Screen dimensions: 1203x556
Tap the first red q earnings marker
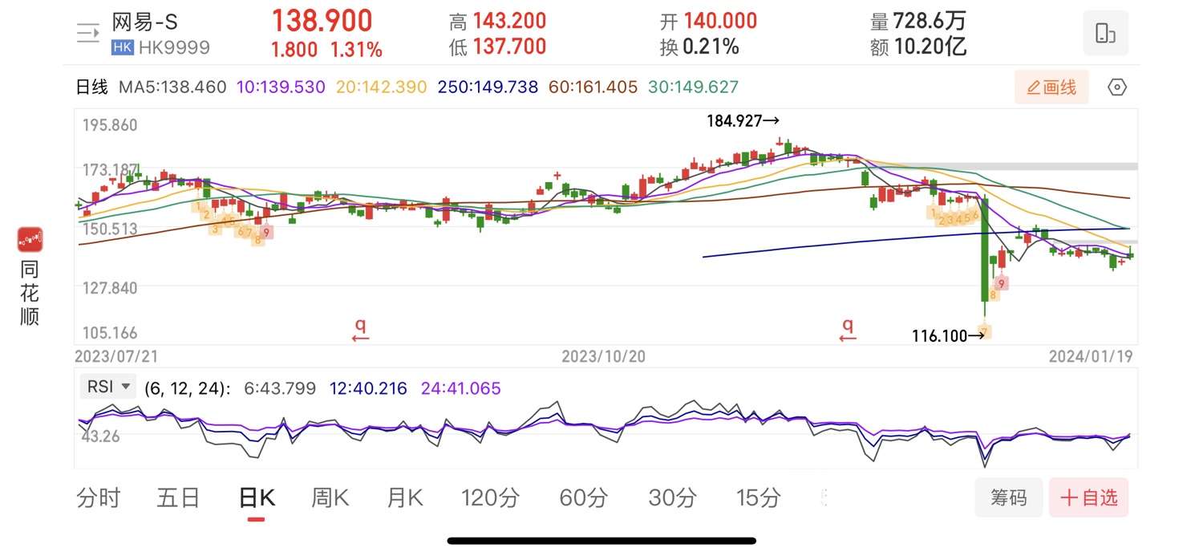point(361,330)
